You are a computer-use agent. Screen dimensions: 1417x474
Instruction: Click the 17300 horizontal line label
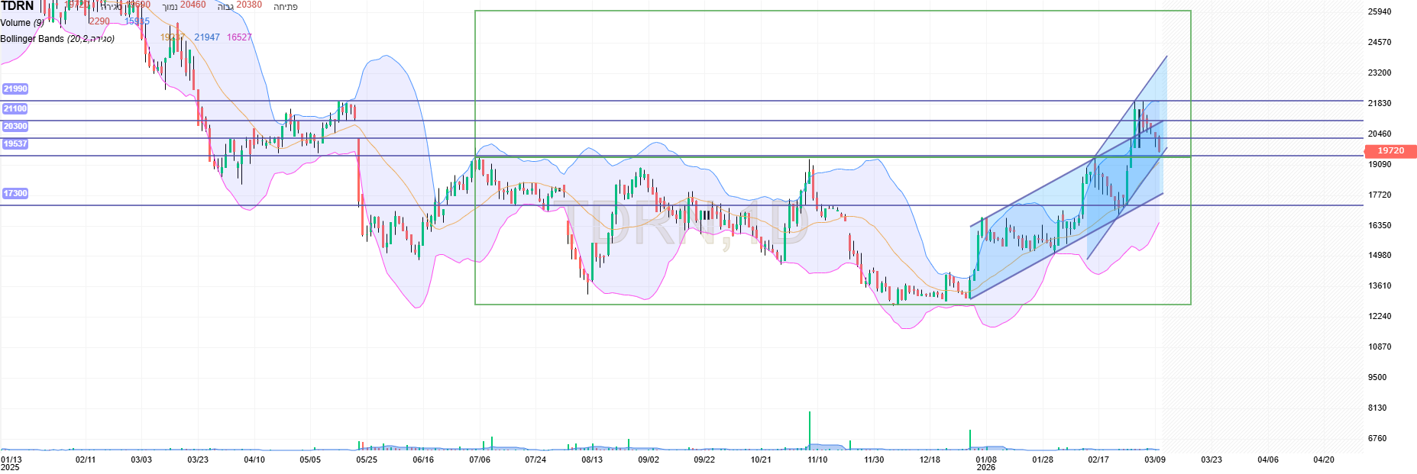(x=15, y=194)
